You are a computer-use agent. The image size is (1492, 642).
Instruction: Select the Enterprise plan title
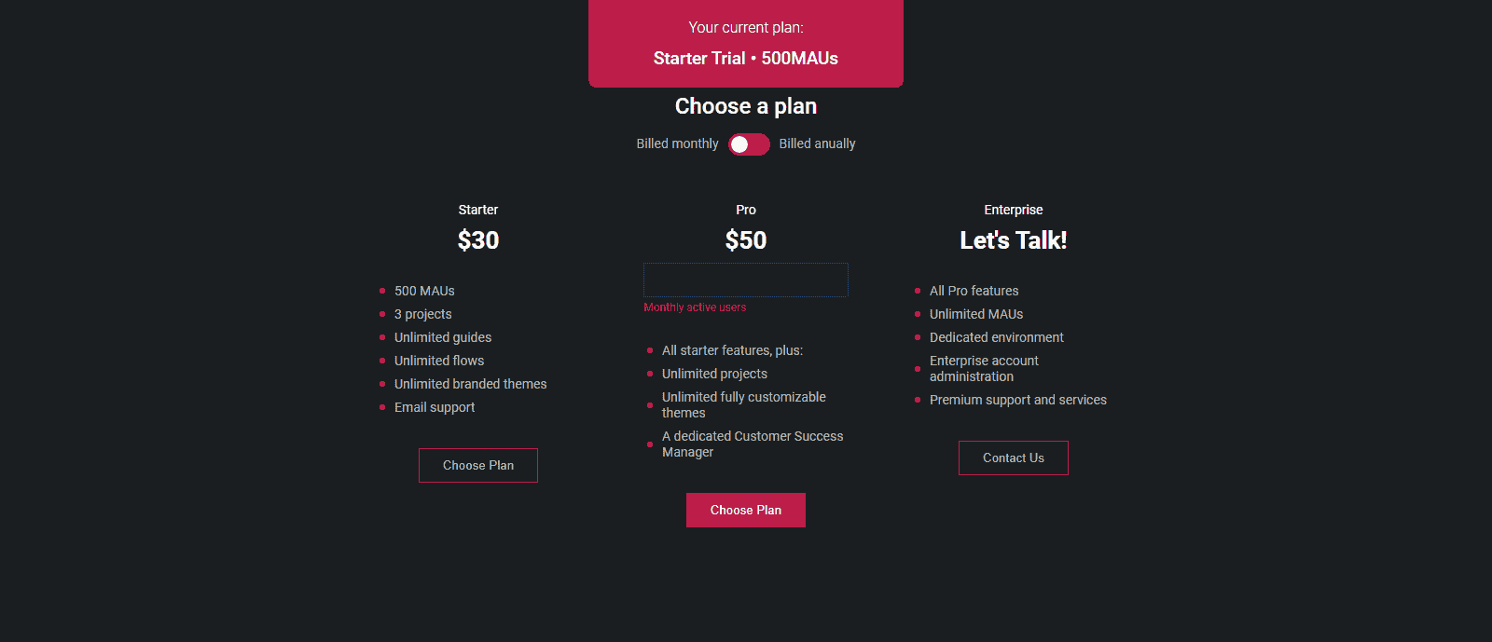[x=1014, y=210]
